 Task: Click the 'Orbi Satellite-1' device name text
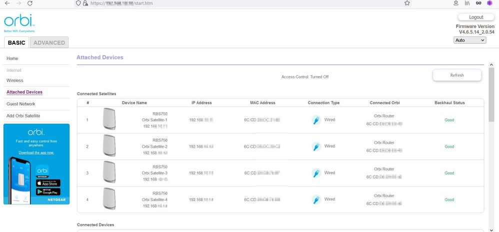coord(154,120)
